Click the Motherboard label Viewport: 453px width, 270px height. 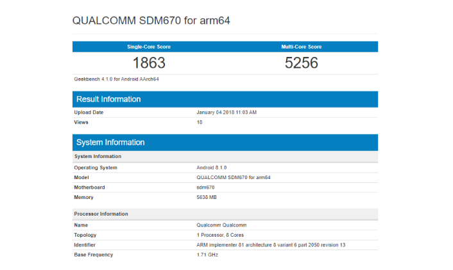[x=89, y=187]
